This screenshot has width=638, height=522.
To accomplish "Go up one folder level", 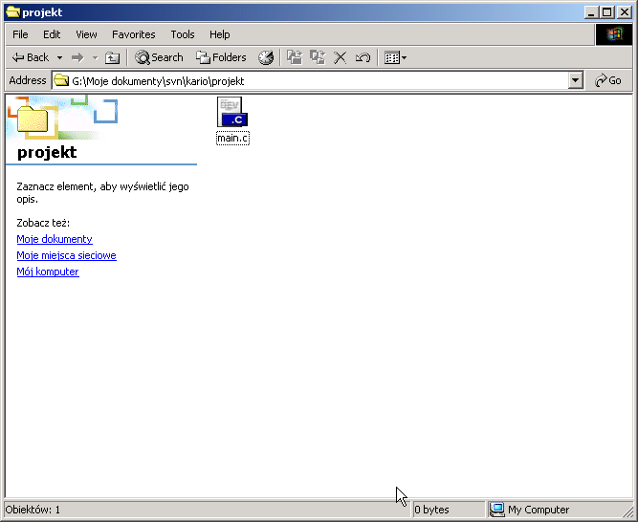I will point(112,57).
